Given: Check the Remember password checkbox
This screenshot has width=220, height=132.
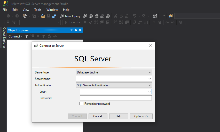Looking at the screenshot, I should click(x=81, y=104).
